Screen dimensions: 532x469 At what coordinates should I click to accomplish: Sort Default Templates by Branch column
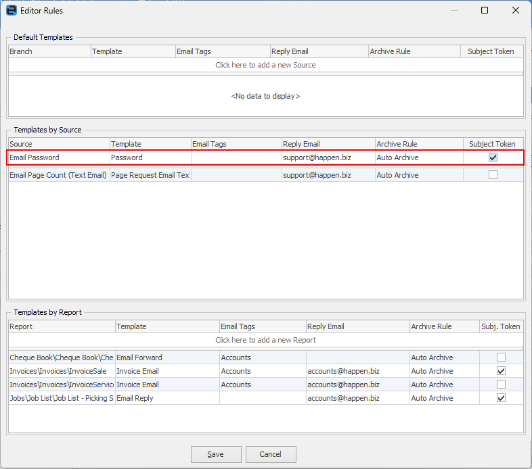[49, 51]
